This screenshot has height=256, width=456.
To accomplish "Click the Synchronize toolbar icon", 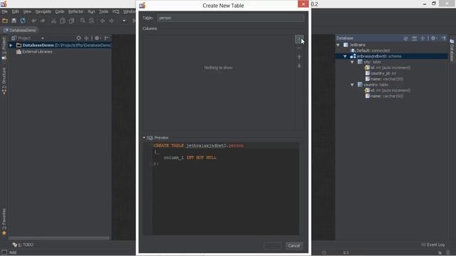I will pyautogui.click(x=23, y=21).
